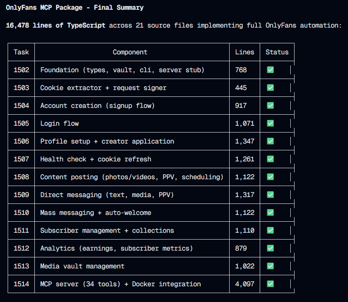Click green checkmark for Mass messaging row
348x302 pixels.
tap(270, 212)
